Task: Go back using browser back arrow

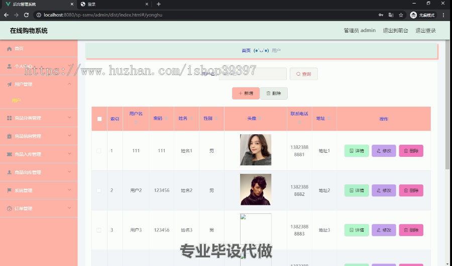Action: tap(7, 15)
